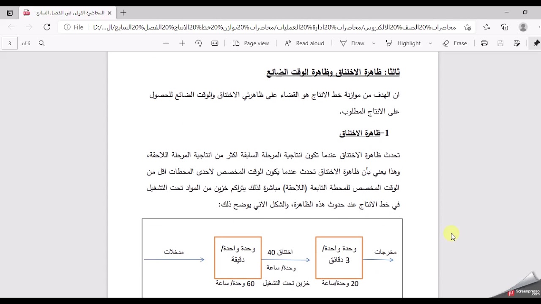Rotate the PDF page
This screenshot has height=304, width=541.
(x=198, y=43)
